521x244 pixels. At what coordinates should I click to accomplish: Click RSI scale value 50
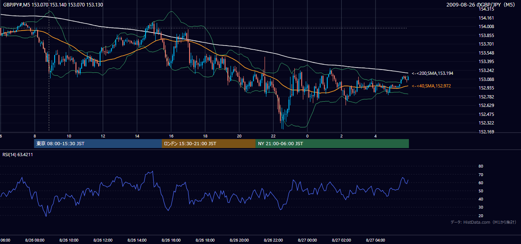pos(481,191)
